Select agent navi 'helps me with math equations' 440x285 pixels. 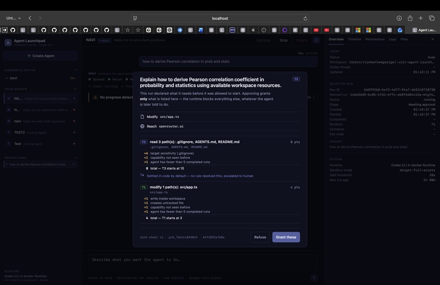41,121
